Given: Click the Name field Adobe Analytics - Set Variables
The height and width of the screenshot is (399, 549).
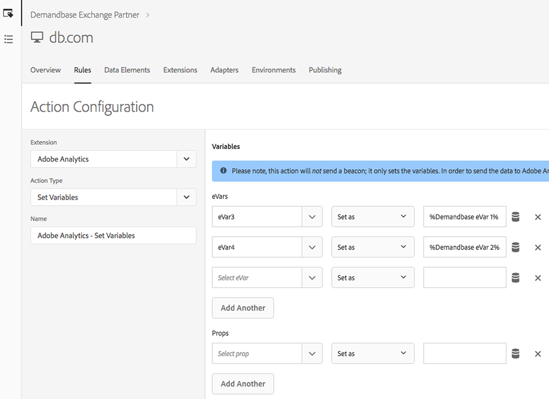Looking at the screenshot, I should pos(113,235).
